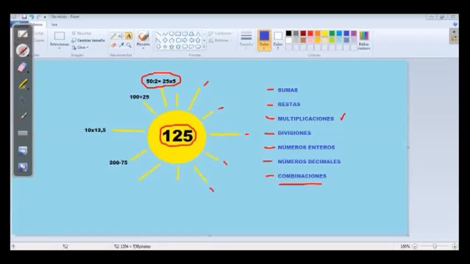Click the zoom slider in status bar

434,246
